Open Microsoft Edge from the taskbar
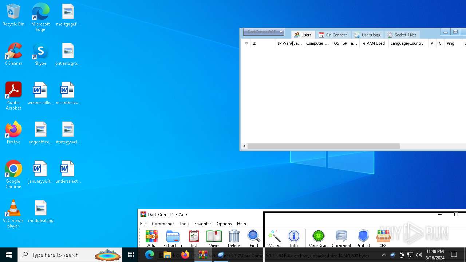The height and width of the screenshot is (262, 466). click(x=150, y=255)
